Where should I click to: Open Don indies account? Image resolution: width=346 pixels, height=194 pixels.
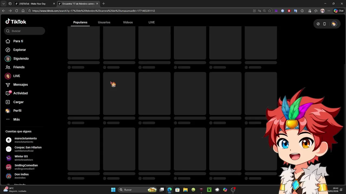(17, 176)
